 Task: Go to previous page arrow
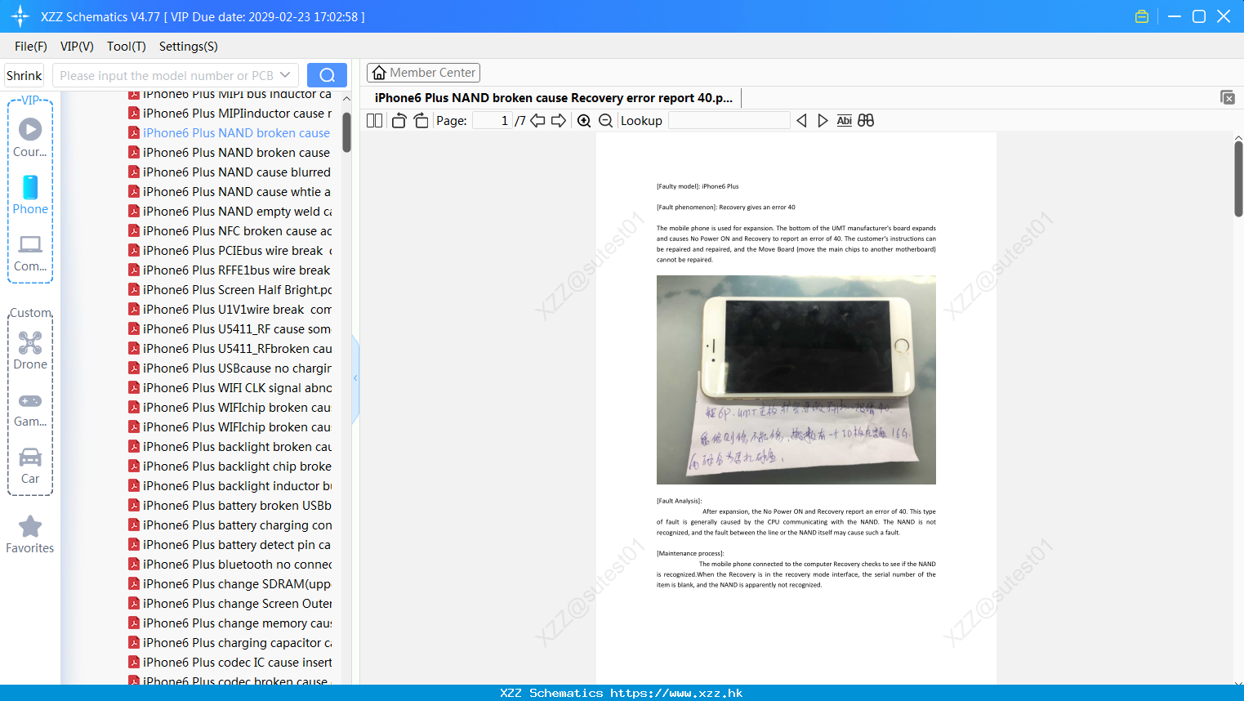click(x=537, y=121)
